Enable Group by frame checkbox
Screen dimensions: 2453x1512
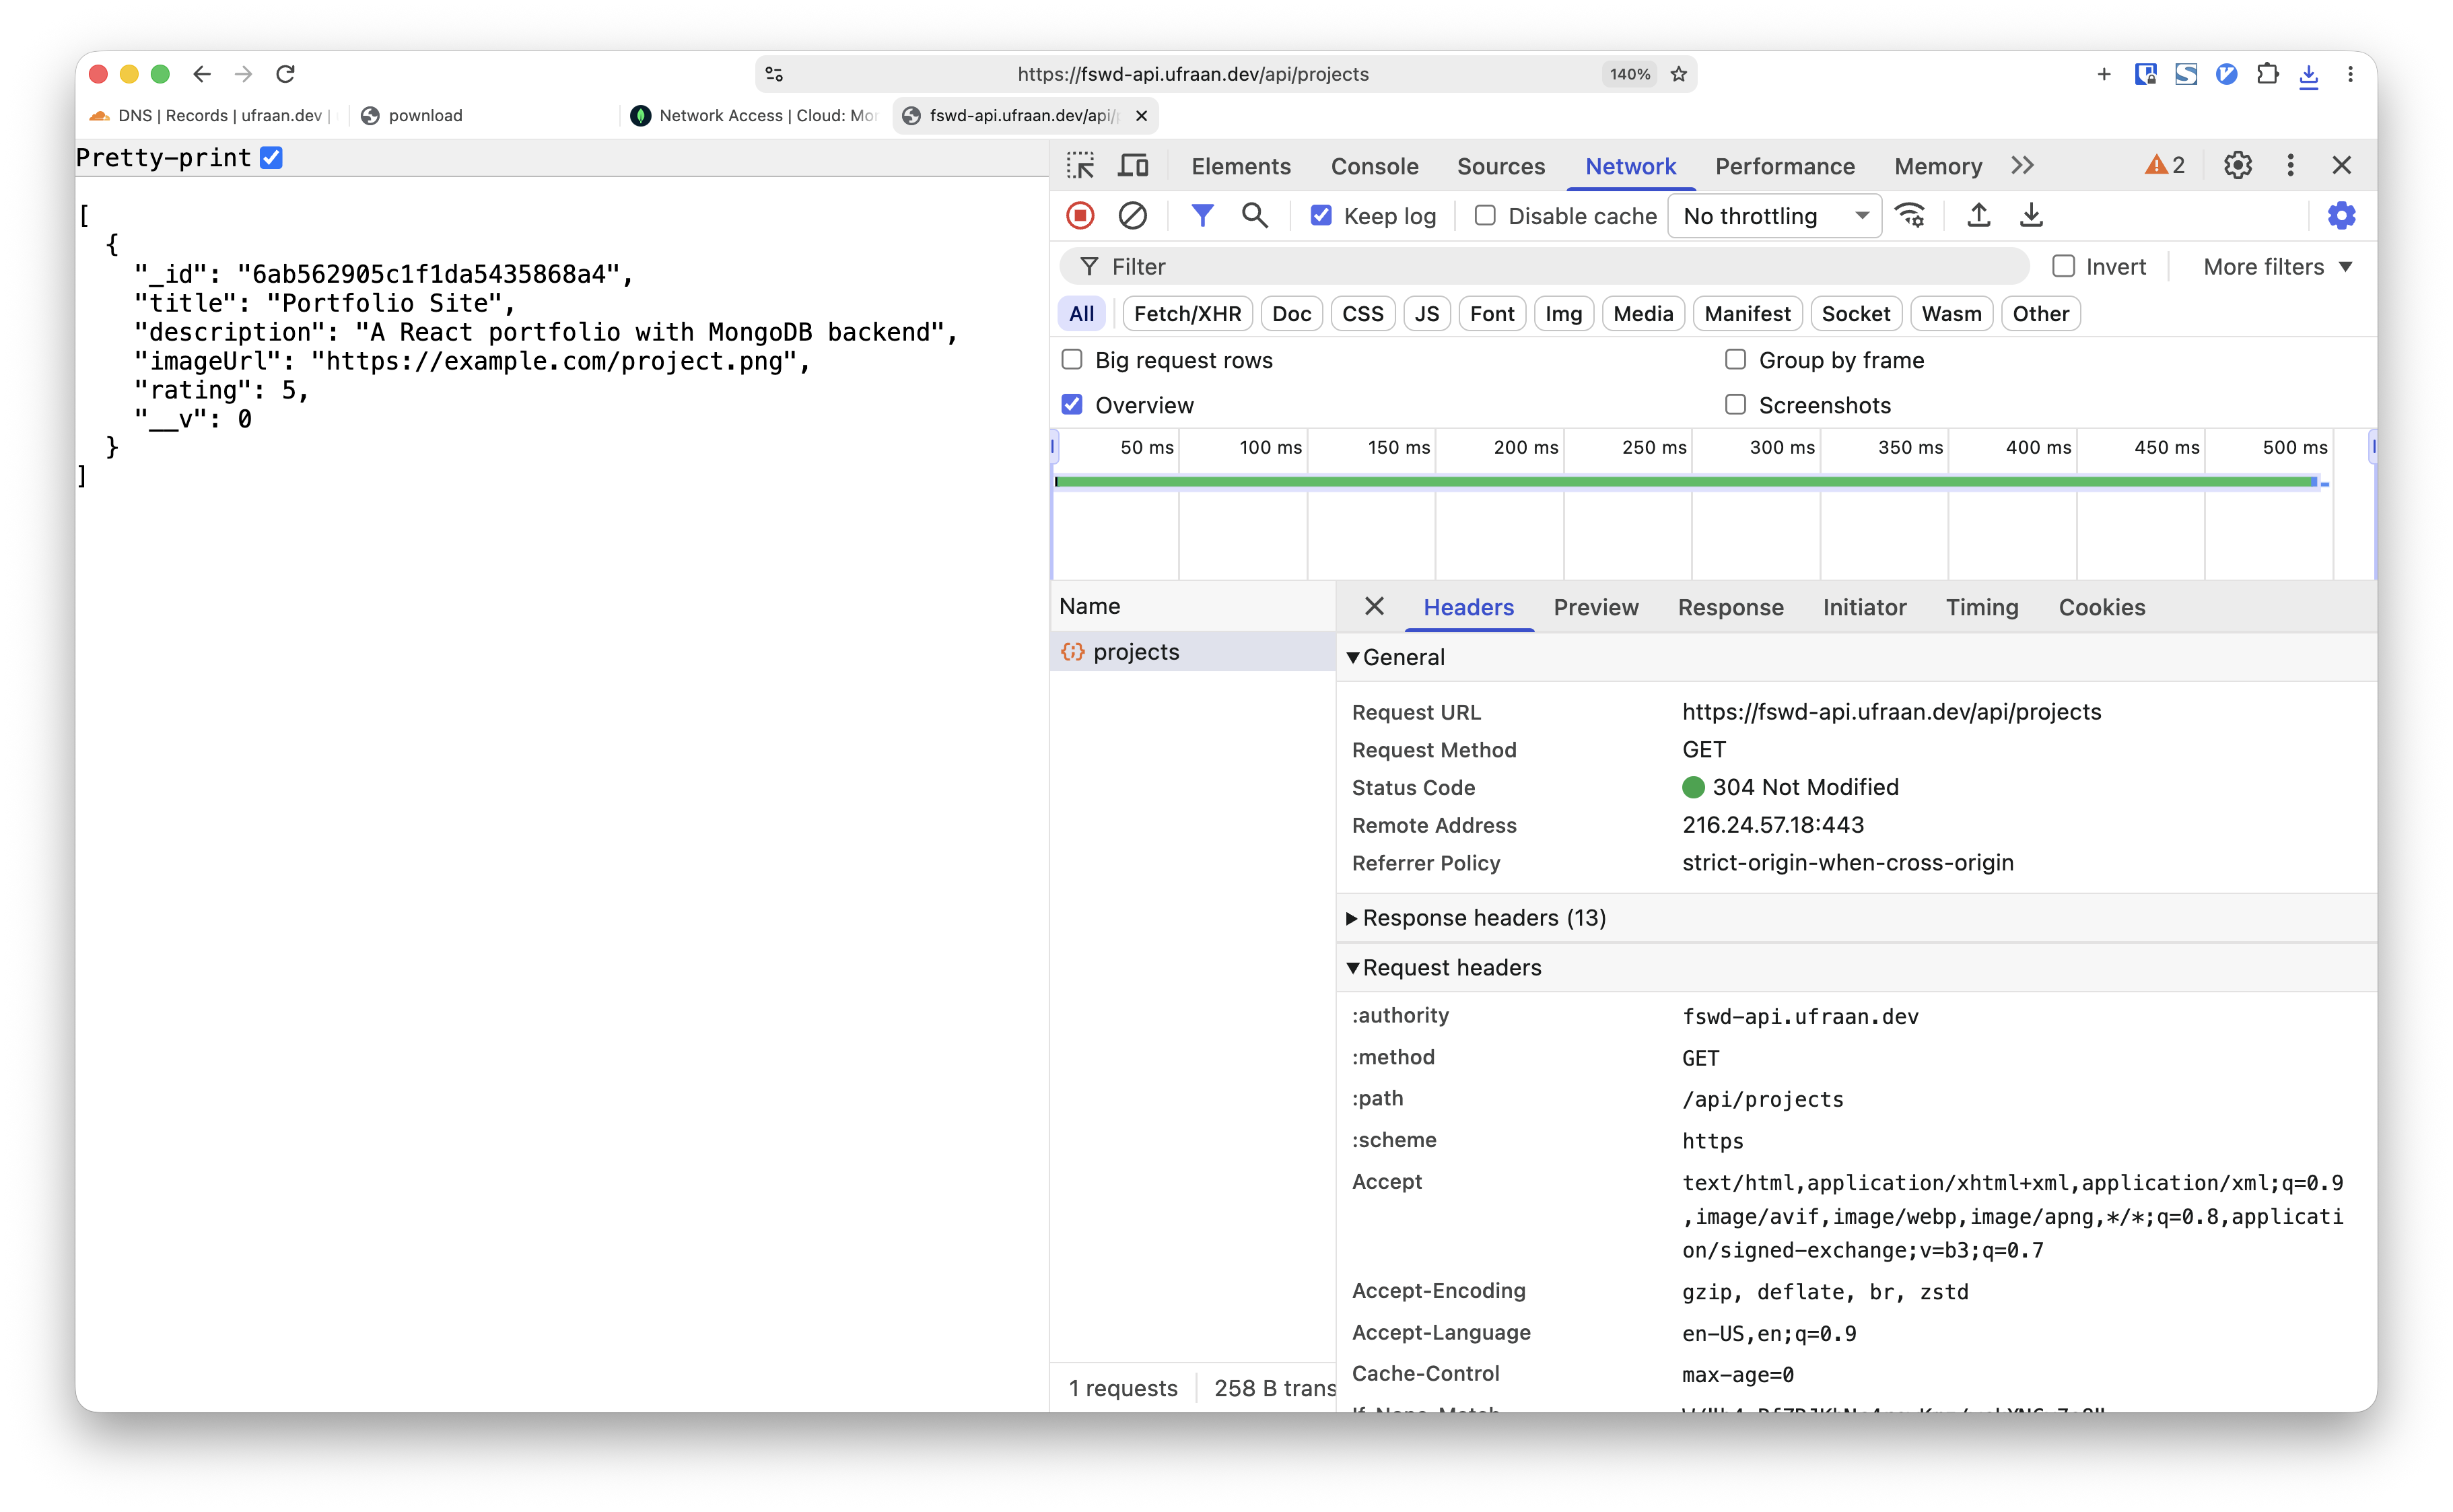(x=1735, y=359)
